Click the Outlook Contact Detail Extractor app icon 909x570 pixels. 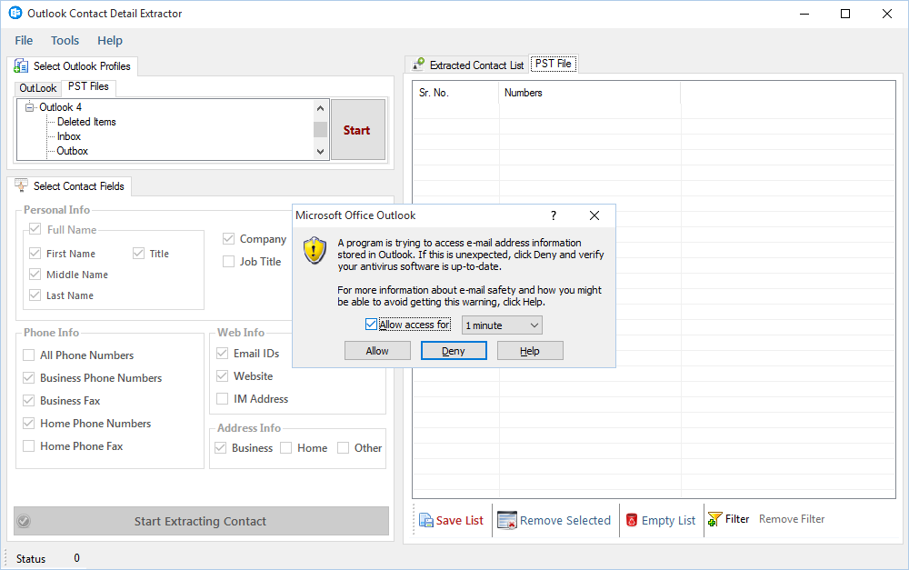[15, 13]
